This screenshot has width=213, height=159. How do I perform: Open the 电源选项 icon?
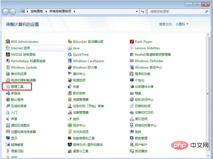pyautogui.click(x=70, y=80)
